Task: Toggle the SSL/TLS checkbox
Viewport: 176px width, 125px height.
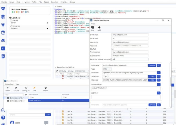Action: click(x=112, y=49)
